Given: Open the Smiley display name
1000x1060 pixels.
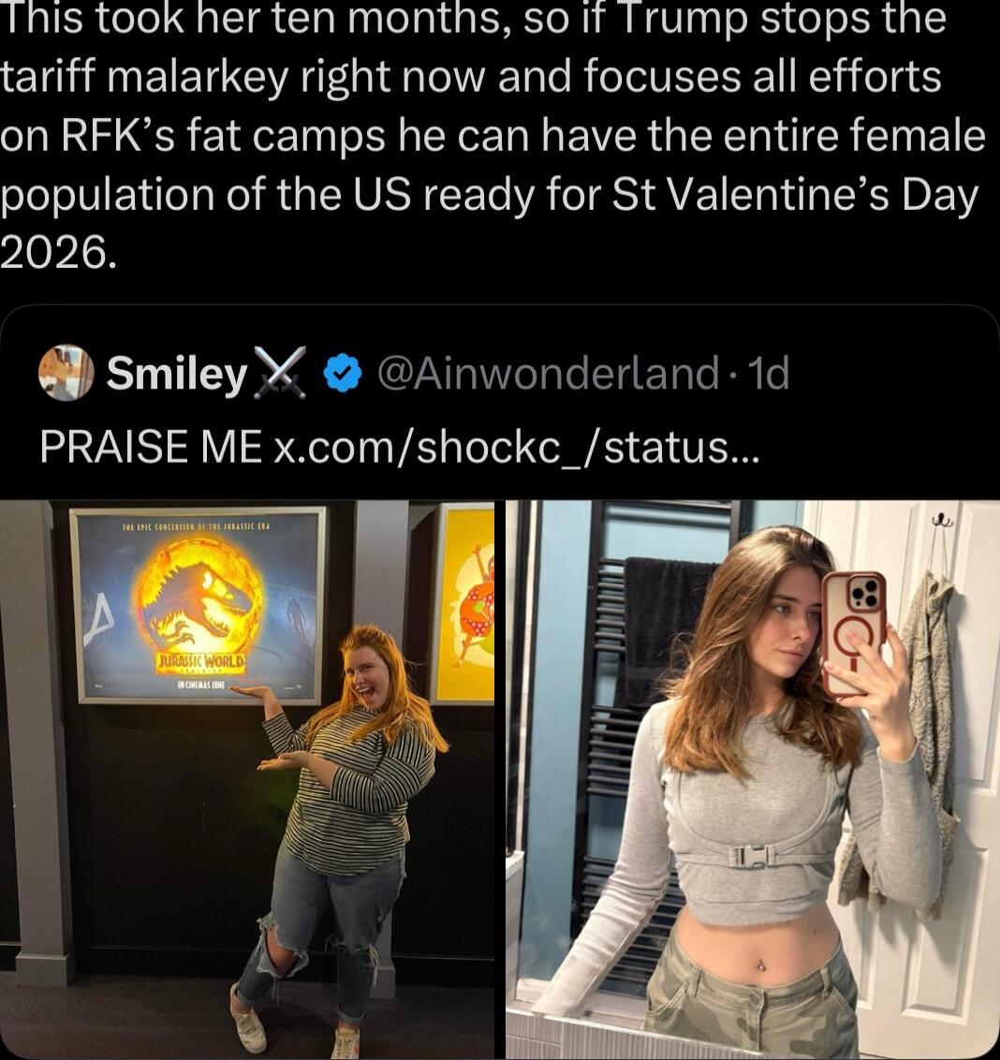Looking at the screenshot, I should [x=176, y=374].
